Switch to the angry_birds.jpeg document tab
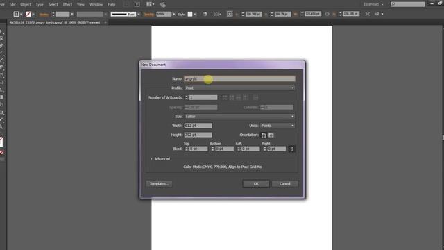 click(55, 22)
